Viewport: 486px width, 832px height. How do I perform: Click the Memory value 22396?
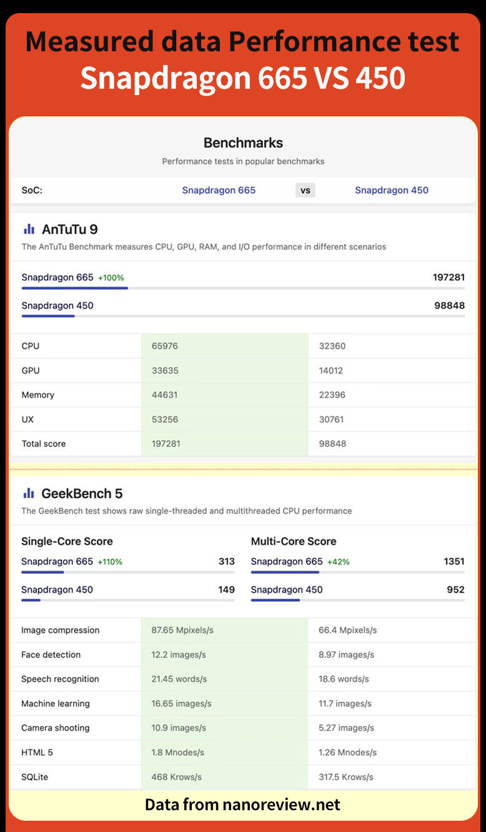coord(332,395)
